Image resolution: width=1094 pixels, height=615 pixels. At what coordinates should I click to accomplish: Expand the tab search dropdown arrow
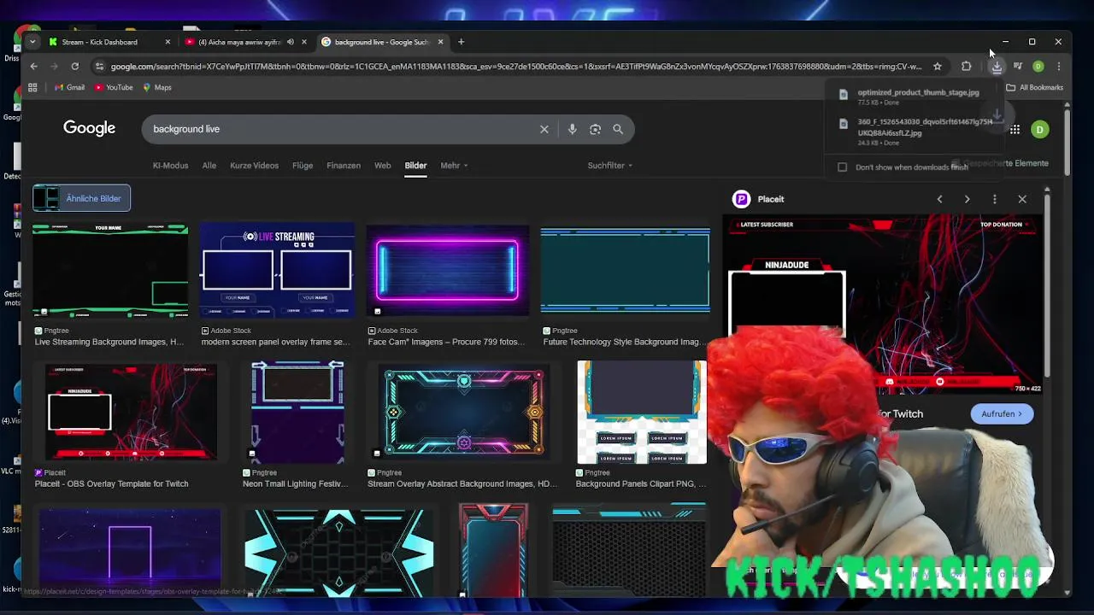click(x=32, y=42)
